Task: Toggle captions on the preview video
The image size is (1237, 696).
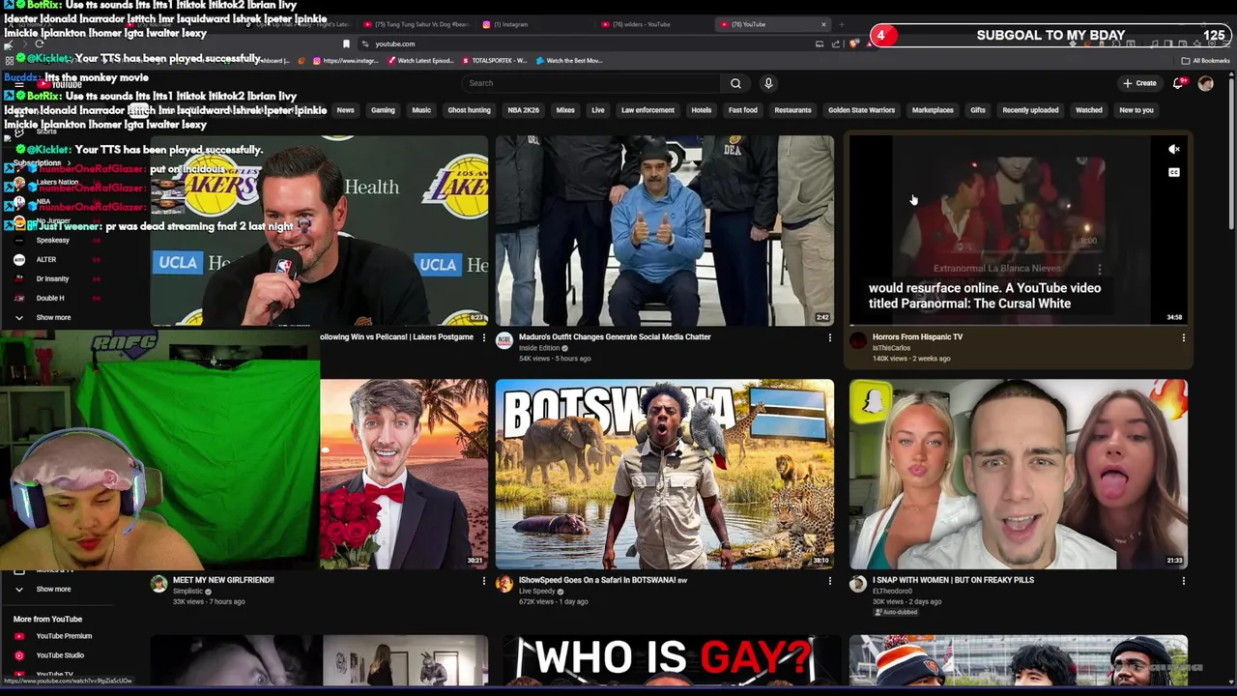Action: tap(1174, 172)
